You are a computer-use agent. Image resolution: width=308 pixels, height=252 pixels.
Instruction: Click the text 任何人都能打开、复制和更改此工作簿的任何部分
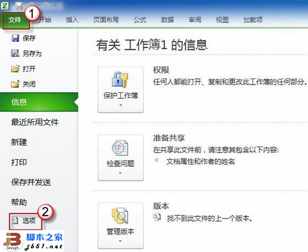coord(230,82)
